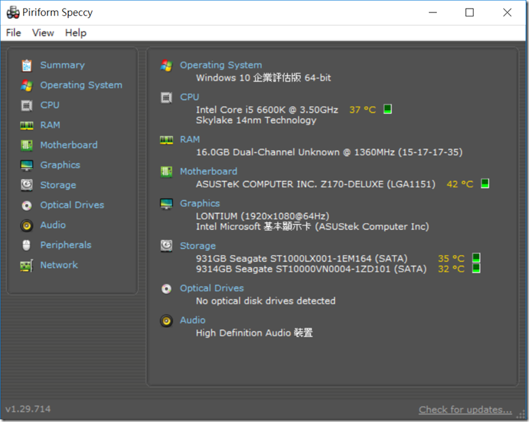Click the Intel Core i5 6600K text
529x422 pixels.
click(x=267, y=110)
